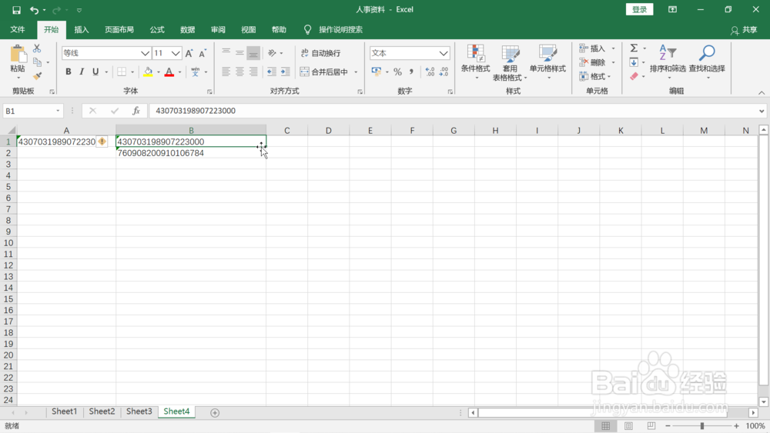Decrease cell indent
The height and width of the screenshot is (433, 770).
pos(272,72)
